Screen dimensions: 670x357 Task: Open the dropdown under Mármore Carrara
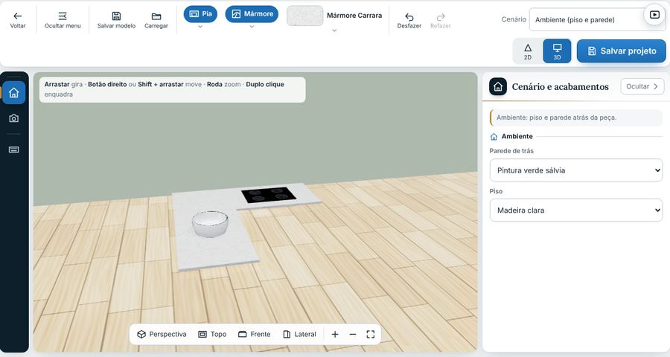click(x=334, y=30)
